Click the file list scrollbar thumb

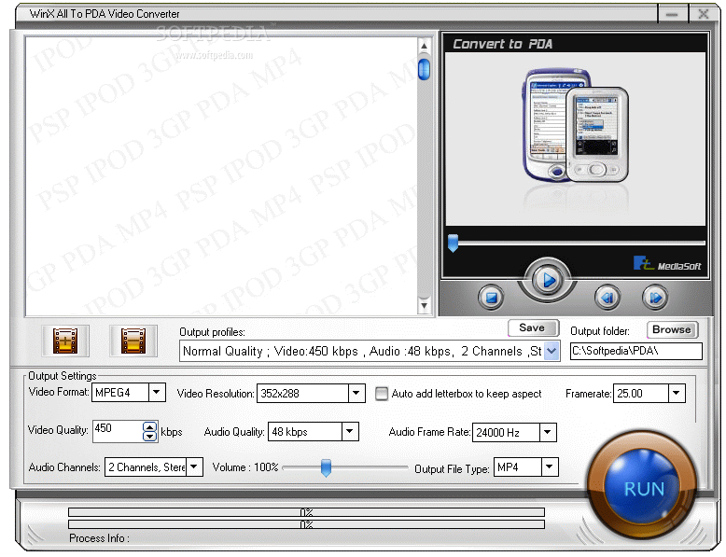[x=424, y=69]
